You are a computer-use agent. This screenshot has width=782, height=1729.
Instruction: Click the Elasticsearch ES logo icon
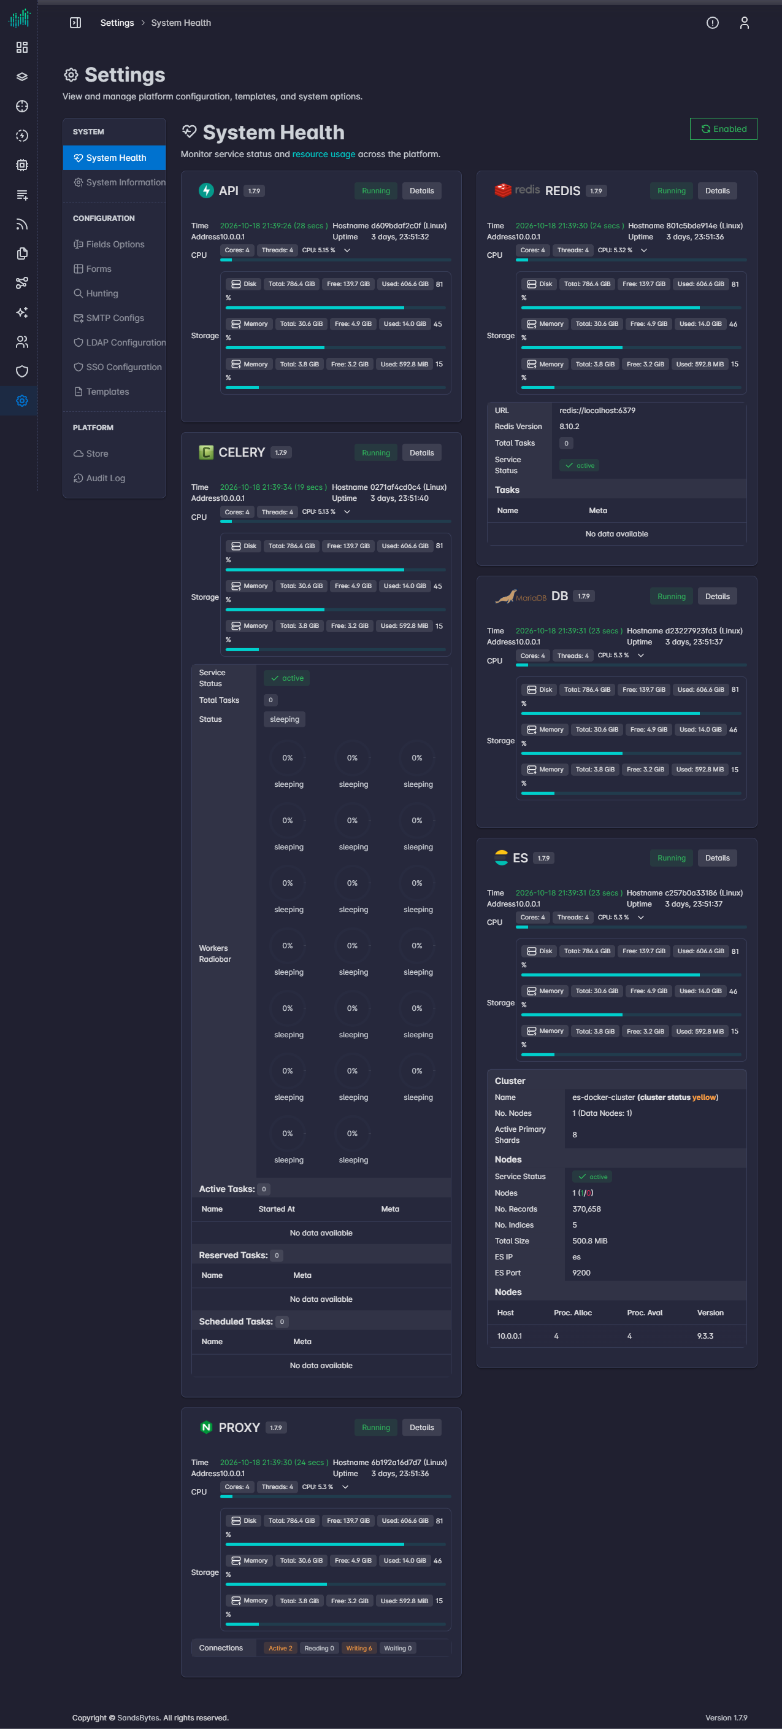501,858
